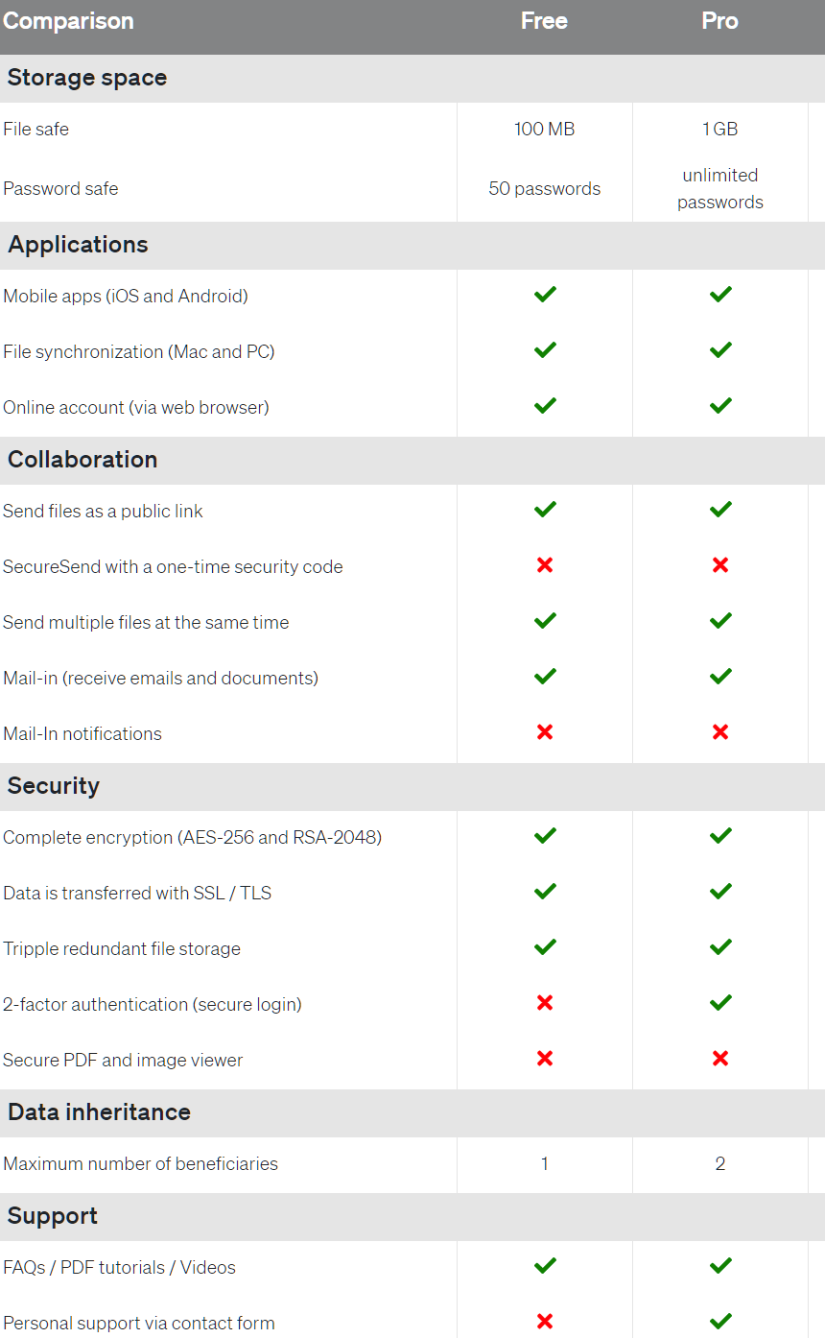Viewport: 825px width, 1338px height.
Task: Click the Free check for FAQs / PDF tutorials
Action: coord(545,1266)
